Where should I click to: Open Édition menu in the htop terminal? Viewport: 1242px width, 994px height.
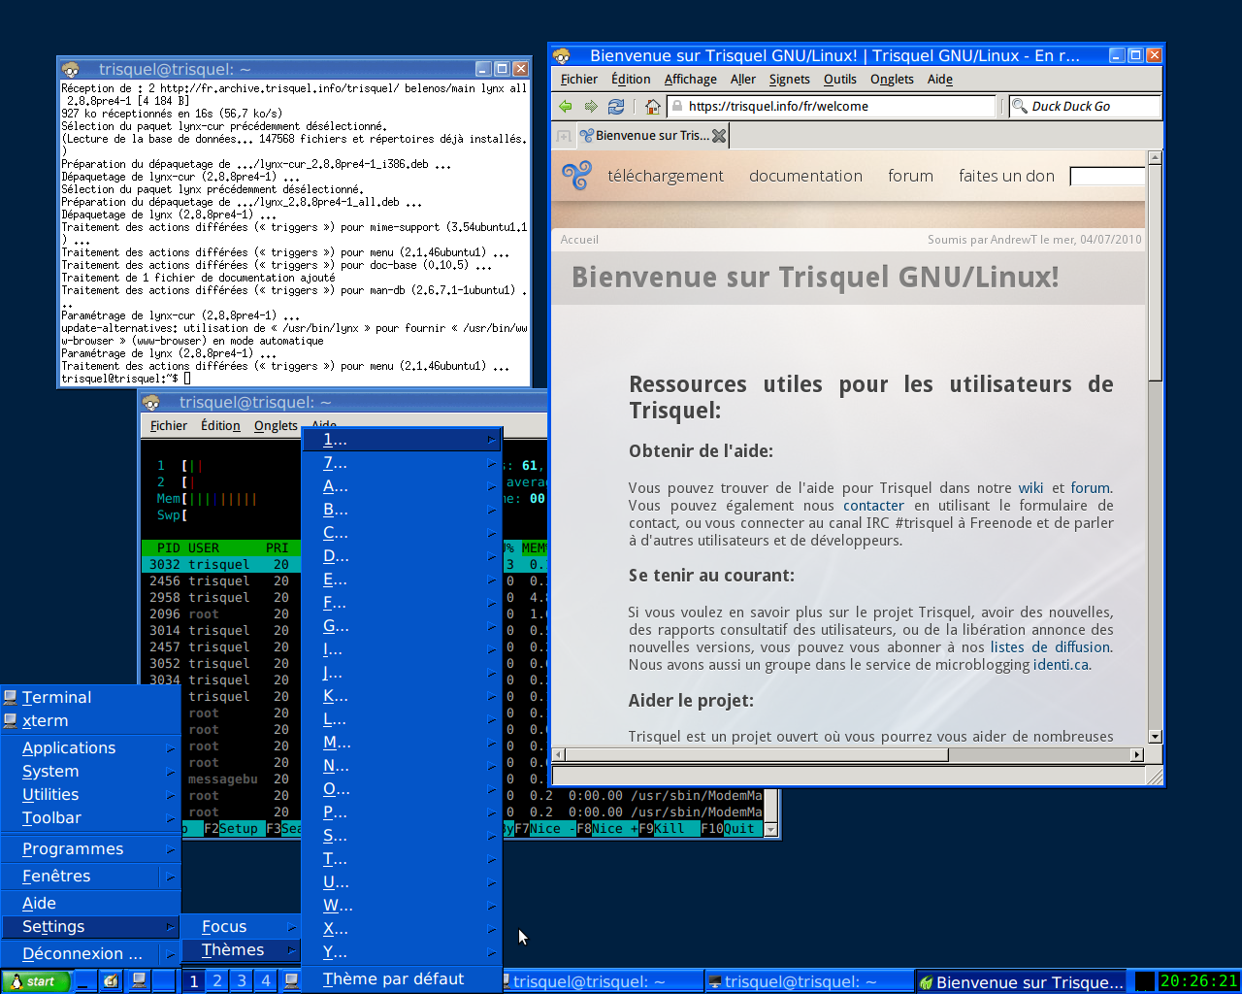tap(220, 425)
